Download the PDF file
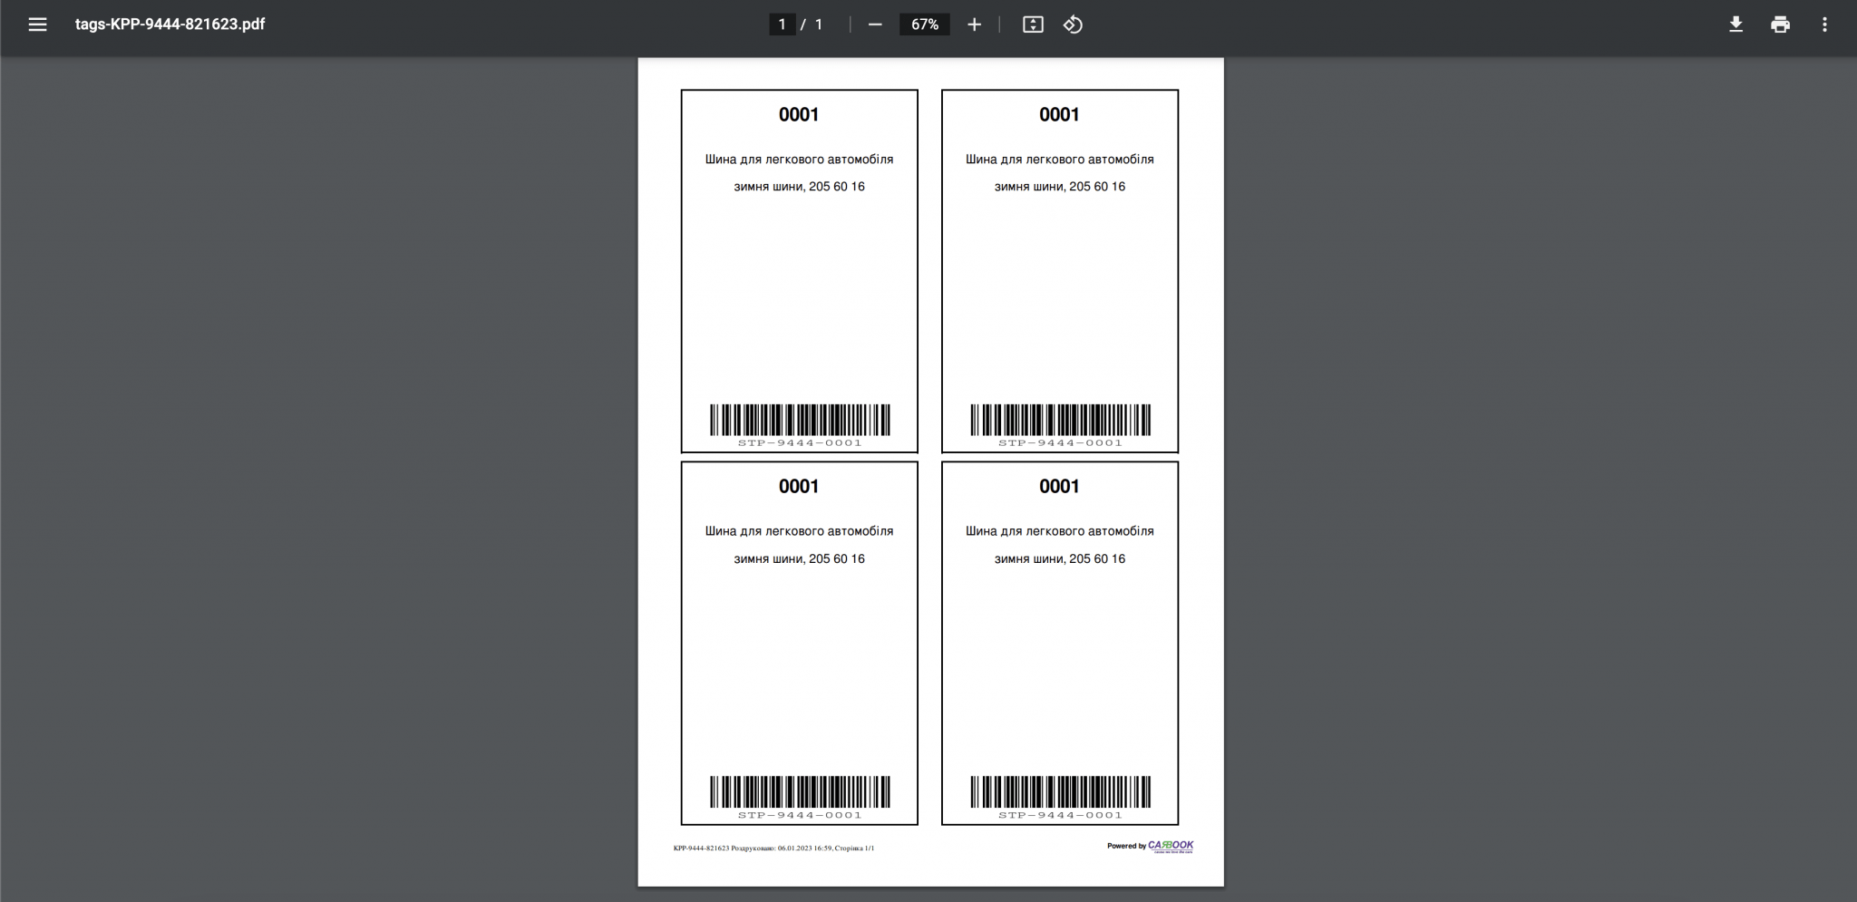 point(1735,24)
